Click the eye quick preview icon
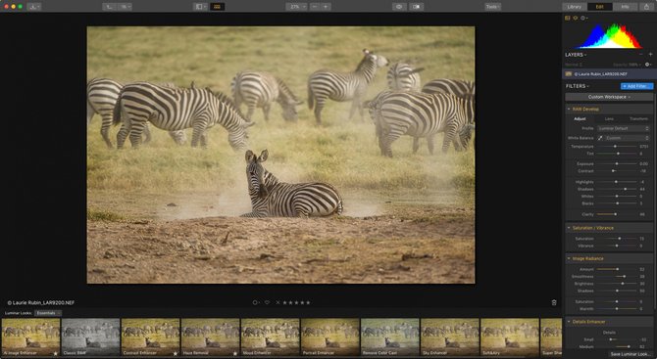 [x=399, y=7]
